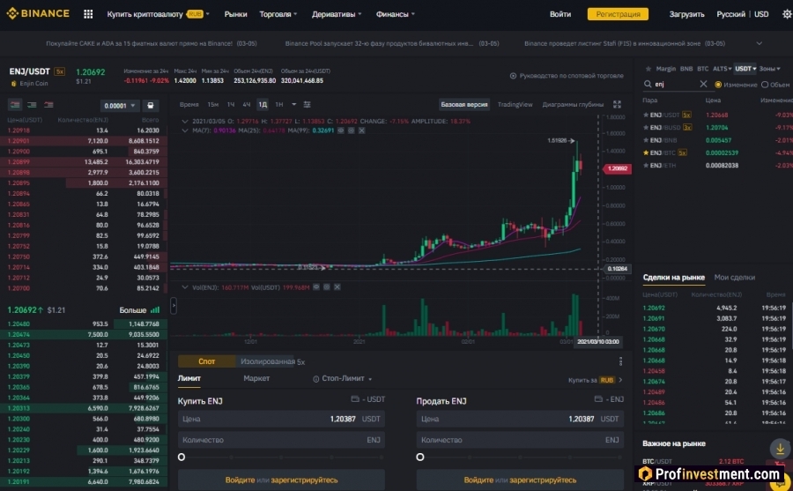Click the USDT wallet icon in buy form
This screenshot has height=491, width=793.
tap(354, 398)
